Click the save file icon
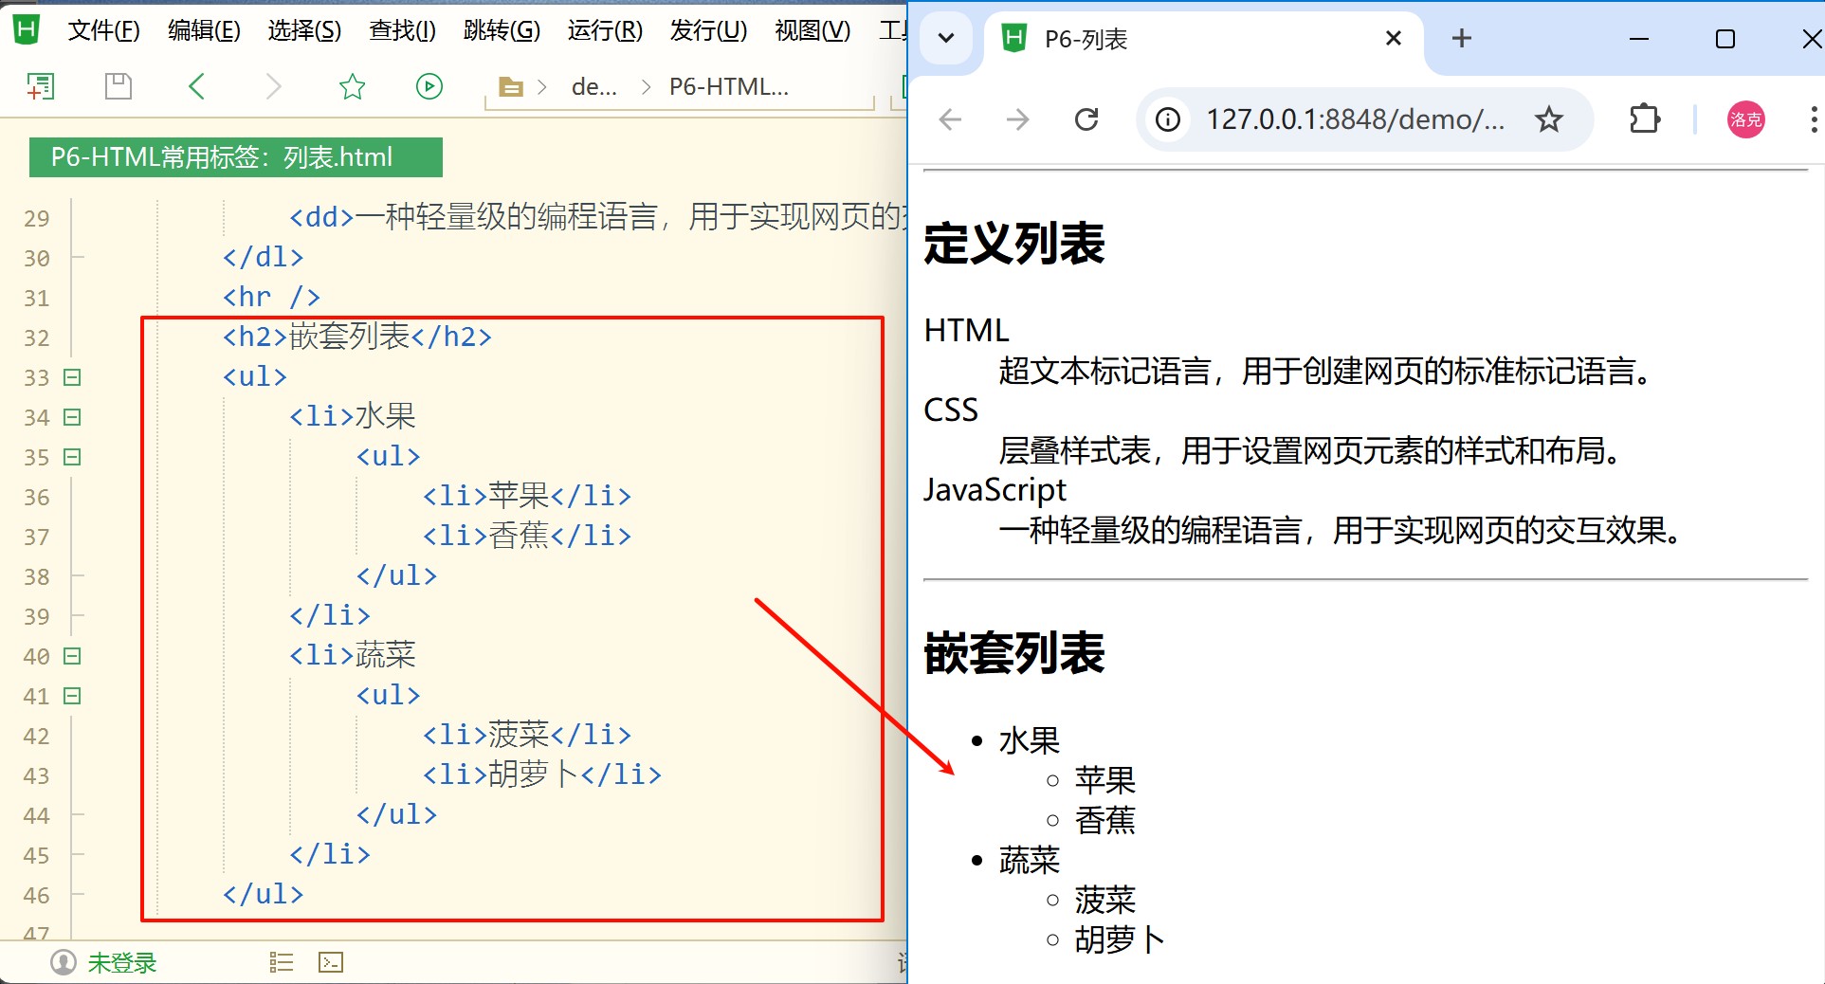1825x984 pixels. (119, 86)
